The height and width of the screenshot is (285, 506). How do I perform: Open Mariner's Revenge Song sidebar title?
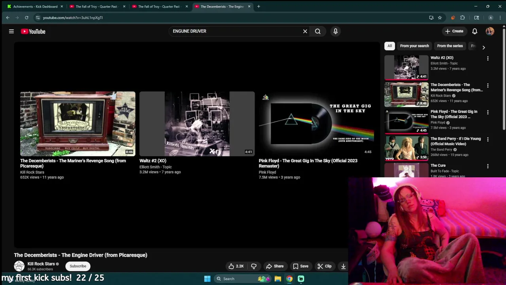coord(457,87)
